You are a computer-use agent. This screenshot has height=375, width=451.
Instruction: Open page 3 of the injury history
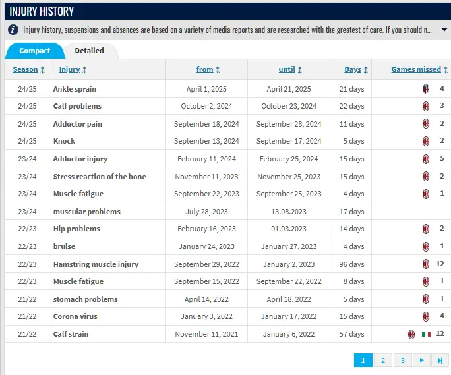pyautogui.click(x=402, y=361)
